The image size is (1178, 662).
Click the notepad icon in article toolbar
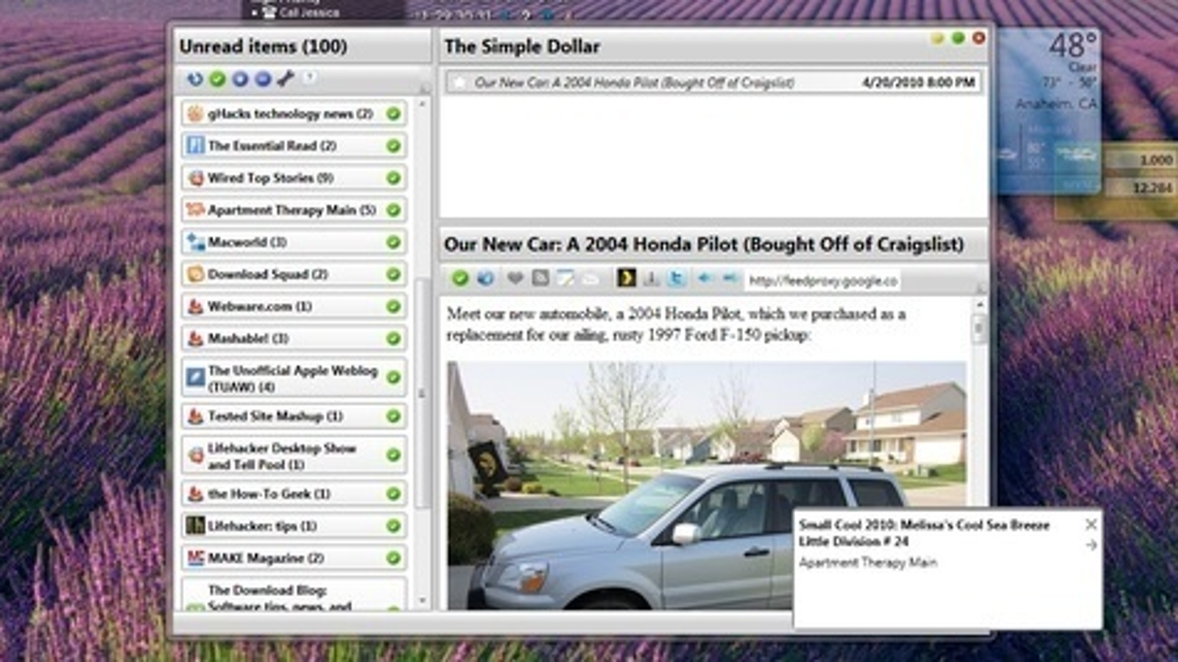[565, 278]
